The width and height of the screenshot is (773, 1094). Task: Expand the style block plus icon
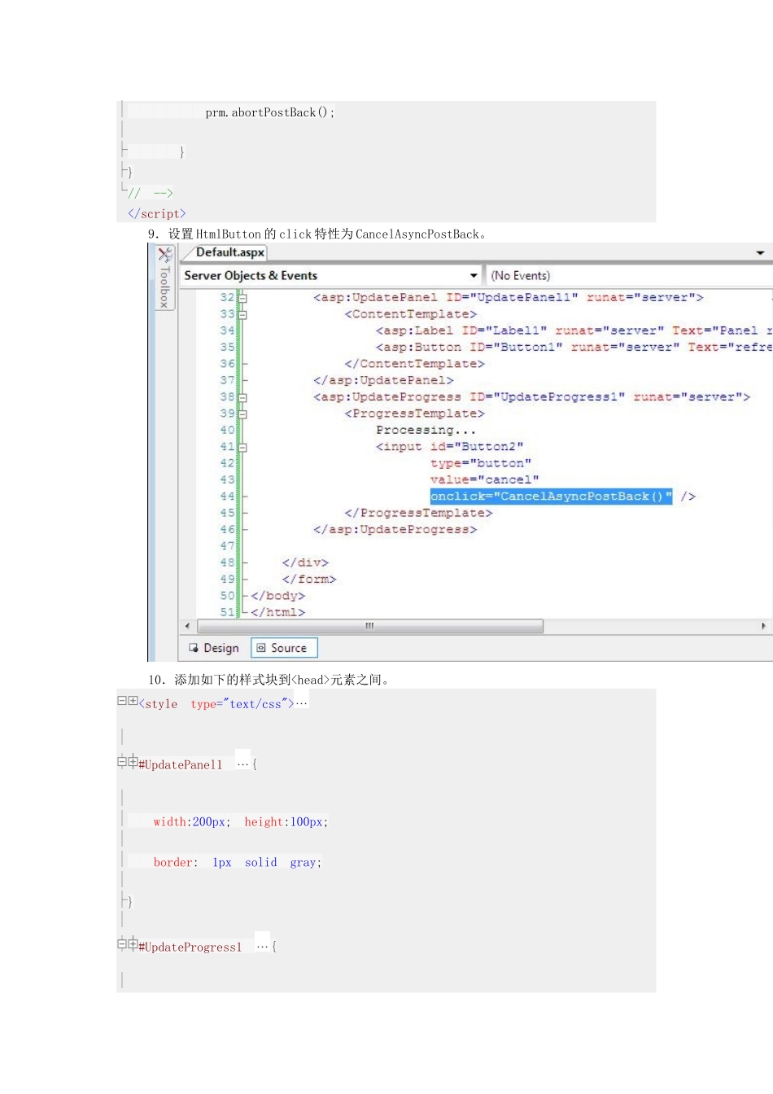(133, 701)
